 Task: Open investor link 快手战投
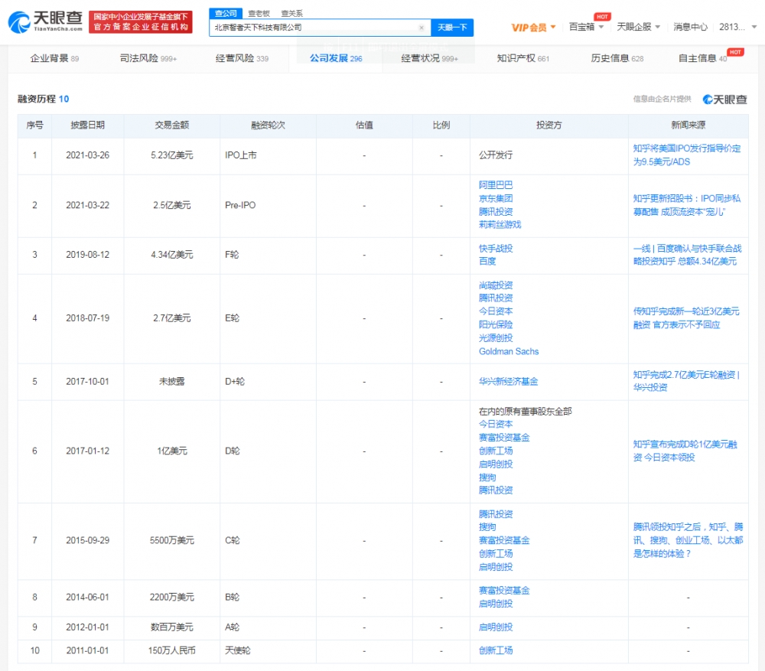pos(496,249)
